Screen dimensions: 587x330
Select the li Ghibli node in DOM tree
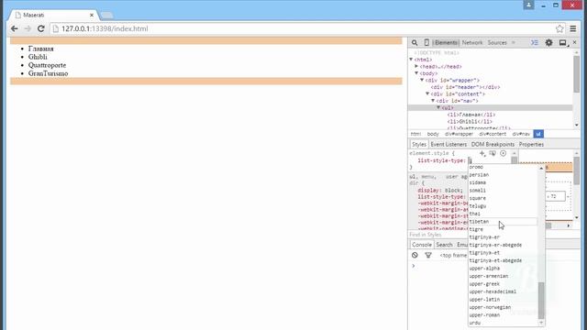[x=470, y=122]
